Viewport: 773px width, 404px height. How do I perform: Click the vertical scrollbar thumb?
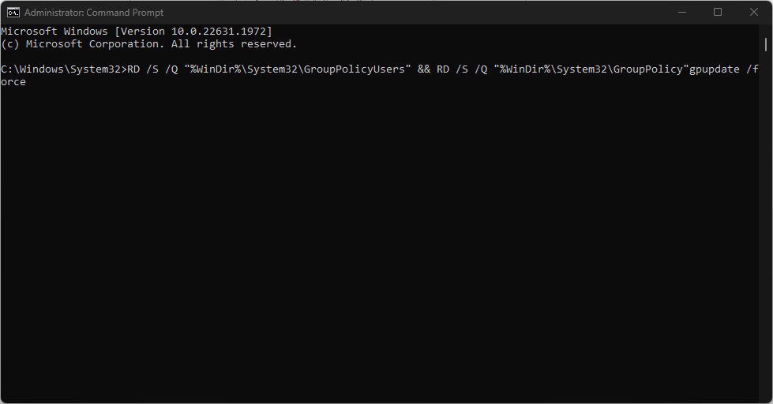[x=766, y=44]
